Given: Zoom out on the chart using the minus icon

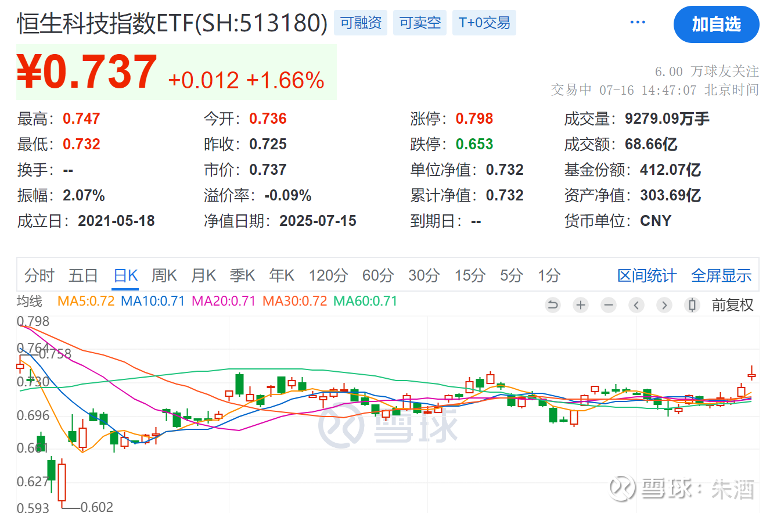Looking at the screenshot, I should [608, 304].
